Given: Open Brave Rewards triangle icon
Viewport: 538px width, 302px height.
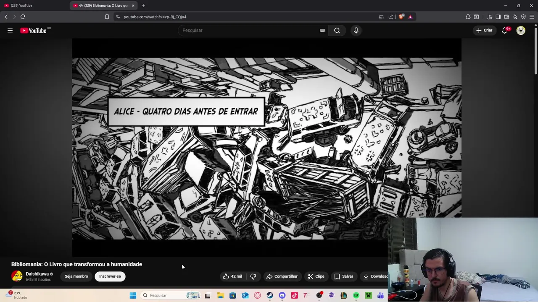Looking at the screenshot, I should point(410,17).
